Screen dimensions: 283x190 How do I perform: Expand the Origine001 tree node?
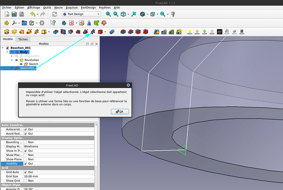[12, 56]
